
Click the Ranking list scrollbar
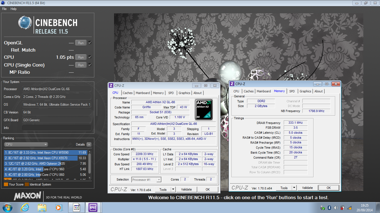90,165
